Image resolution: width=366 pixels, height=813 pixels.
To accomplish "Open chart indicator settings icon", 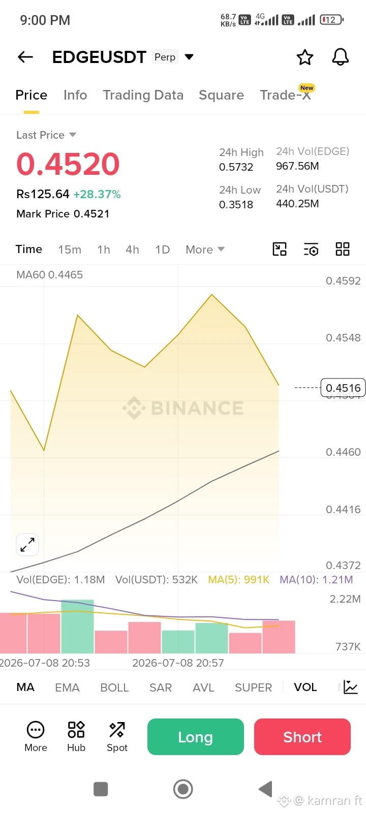I will [311, 249].
